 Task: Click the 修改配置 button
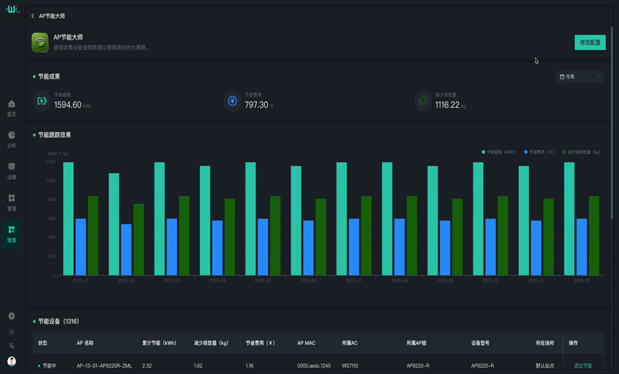[590, 43]
